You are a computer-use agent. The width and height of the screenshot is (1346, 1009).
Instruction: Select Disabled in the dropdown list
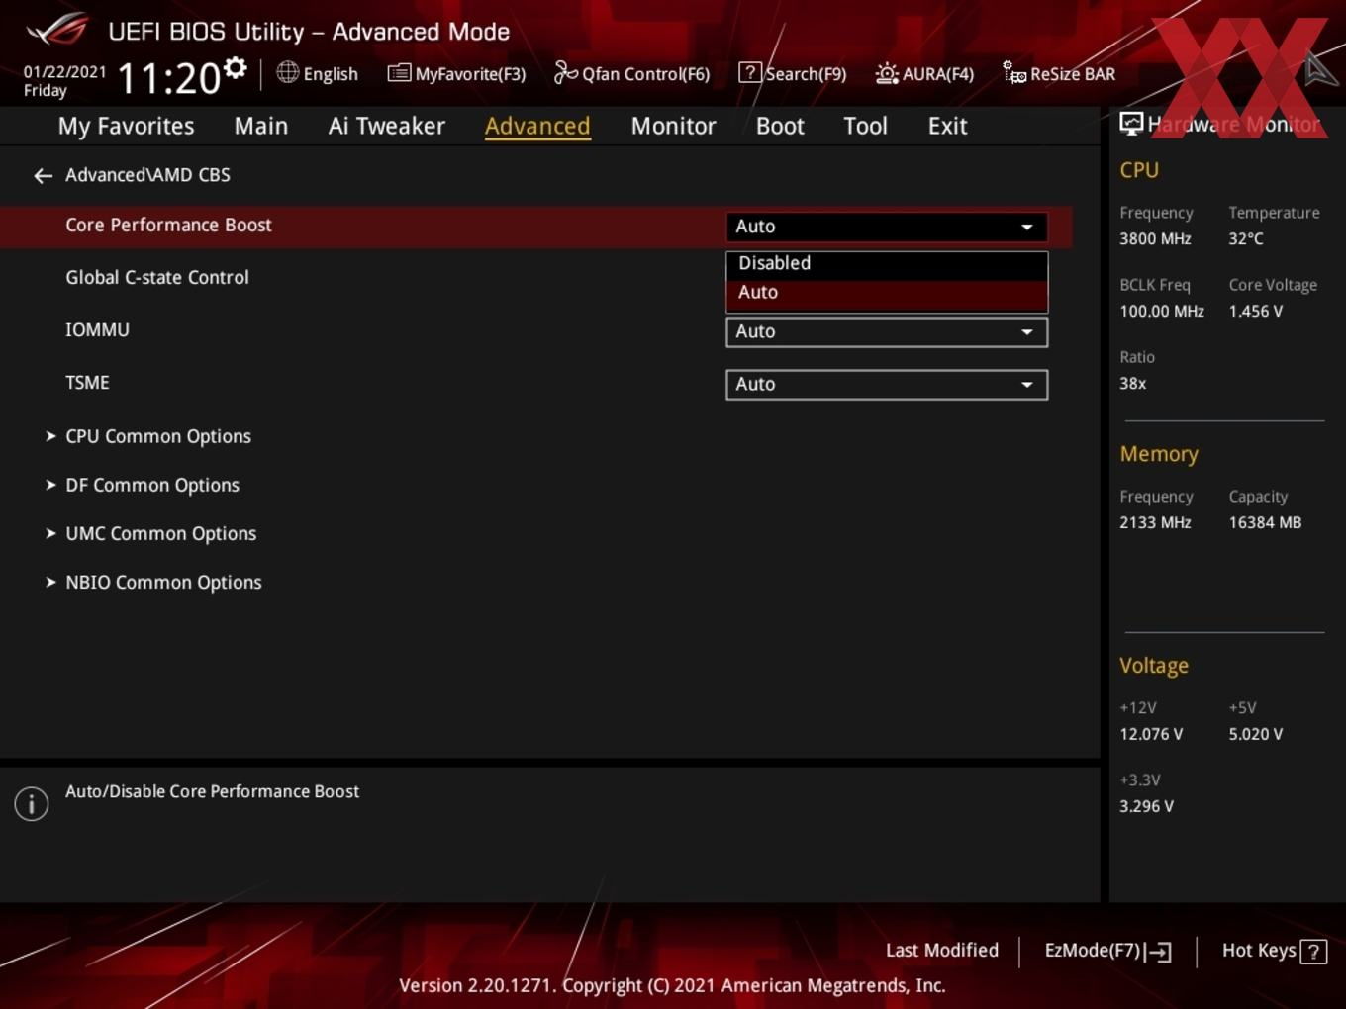click(x=887, y=263)
